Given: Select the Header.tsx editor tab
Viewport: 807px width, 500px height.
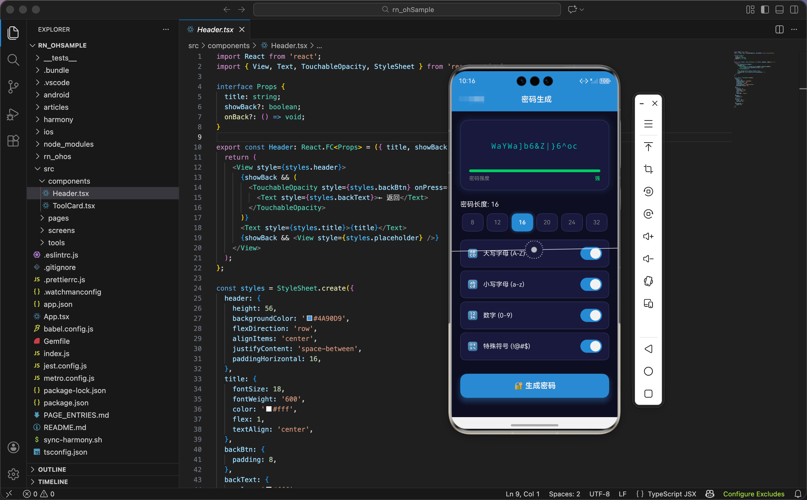Looking at the screenshot, I should [x=215, y=29].
